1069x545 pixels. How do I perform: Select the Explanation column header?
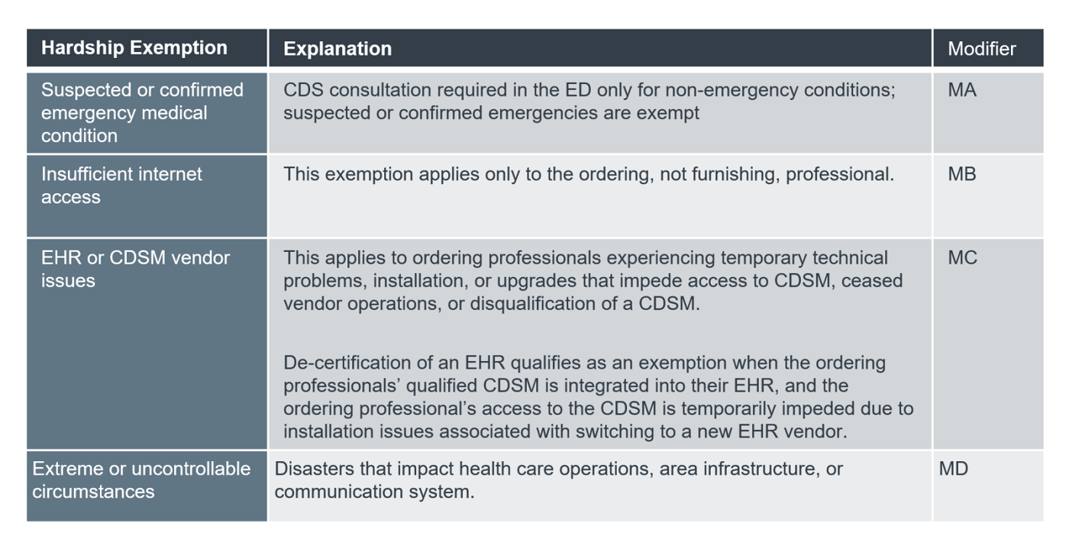pos(337,49)
